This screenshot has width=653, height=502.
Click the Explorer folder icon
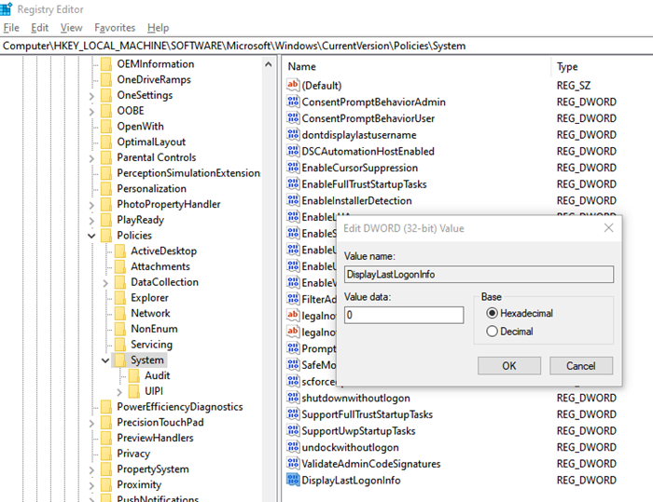pyautogui.click(x=120, y=298)
